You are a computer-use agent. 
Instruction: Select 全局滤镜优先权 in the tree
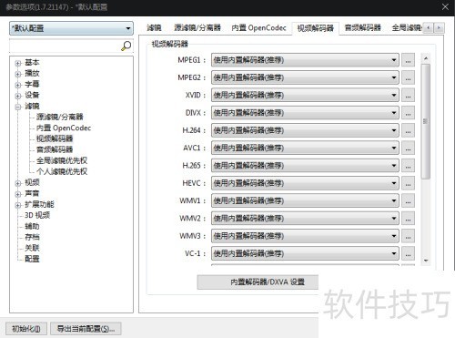[62, 160]
